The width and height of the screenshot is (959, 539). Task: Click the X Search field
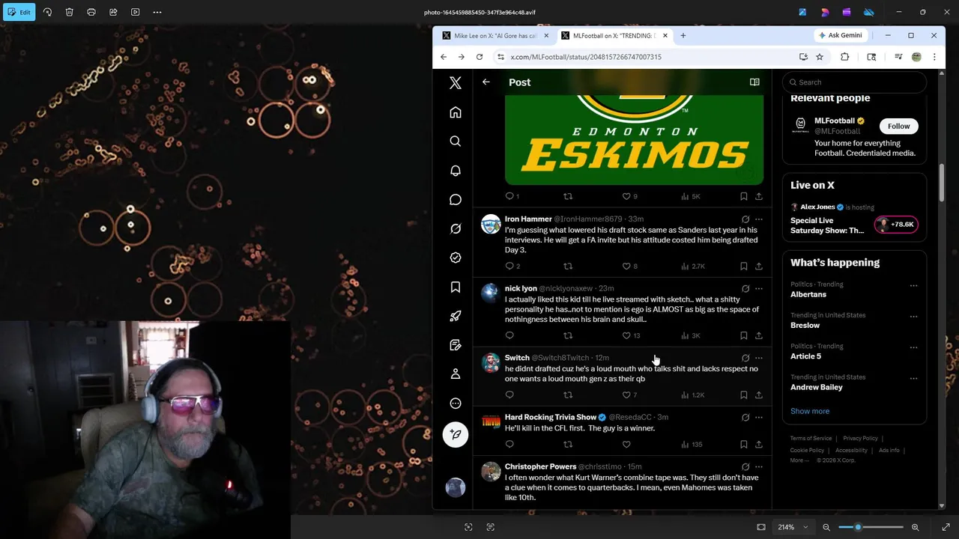854,82
